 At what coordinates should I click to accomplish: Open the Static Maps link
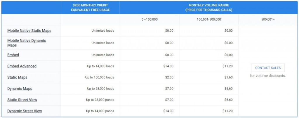17,77
